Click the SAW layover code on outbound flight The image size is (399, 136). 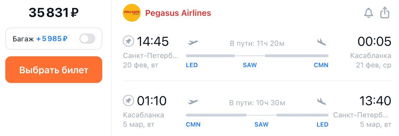pos(250,65)
